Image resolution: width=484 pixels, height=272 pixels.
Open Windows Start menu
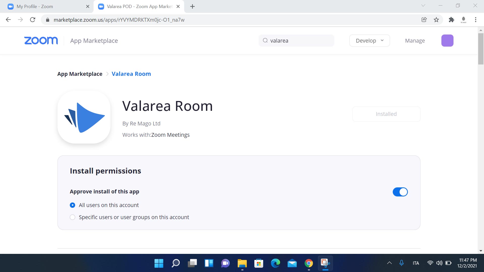point(159,263)
